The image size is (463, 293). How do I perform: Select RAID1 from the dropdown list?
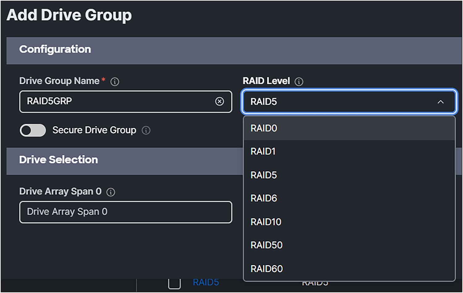[x=263, y=152]
